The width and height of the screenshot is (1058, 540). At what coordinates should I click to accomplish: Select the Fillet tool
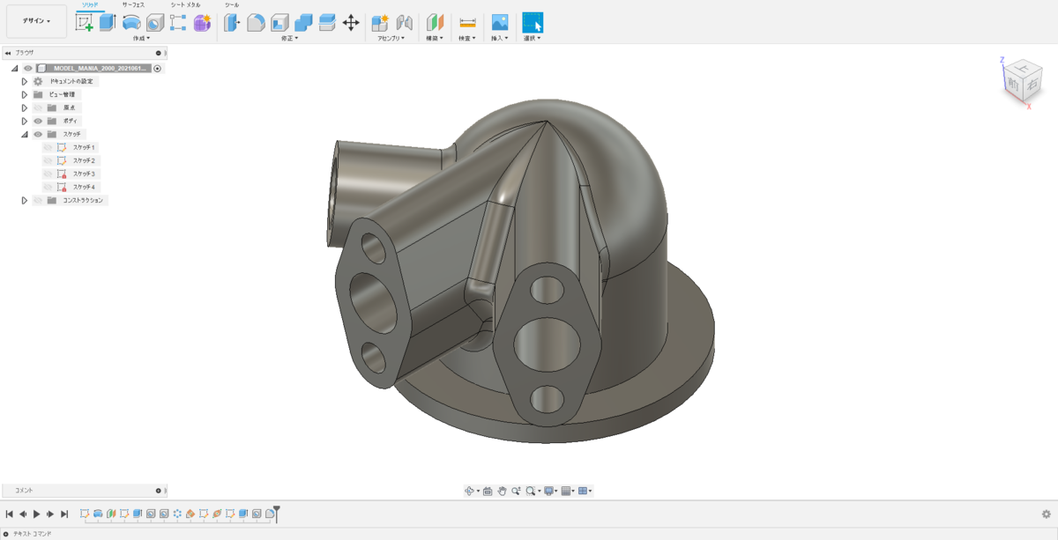256,23
